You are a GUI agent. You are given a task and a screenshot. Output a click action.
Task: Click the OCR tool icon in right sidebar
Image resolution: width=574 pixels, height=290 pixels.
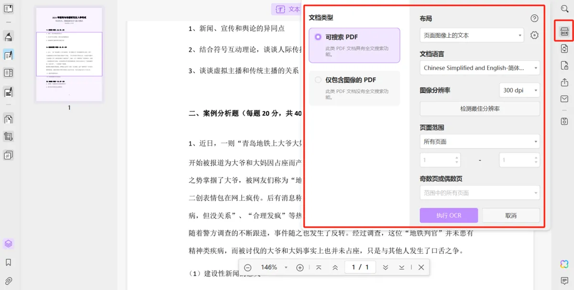pos(564,32)
